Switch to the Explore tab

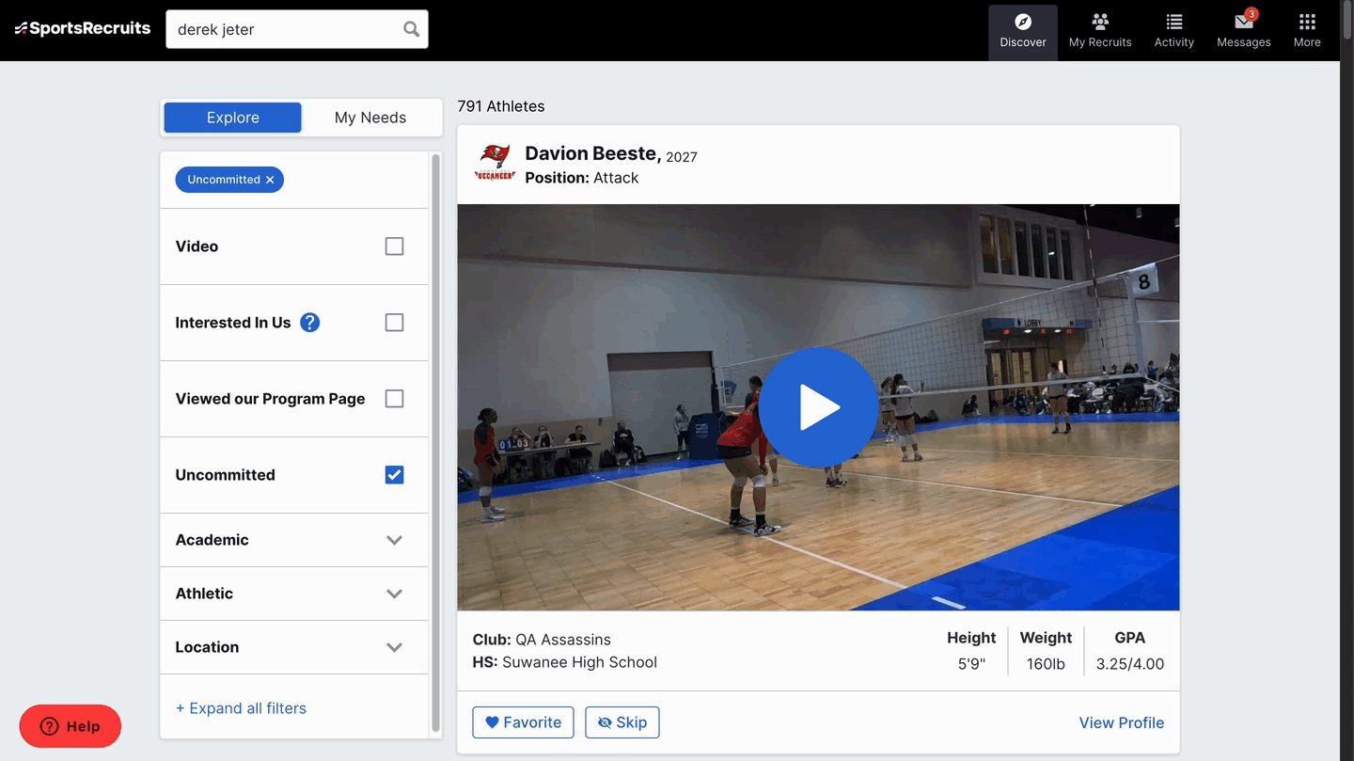[232, 118]
